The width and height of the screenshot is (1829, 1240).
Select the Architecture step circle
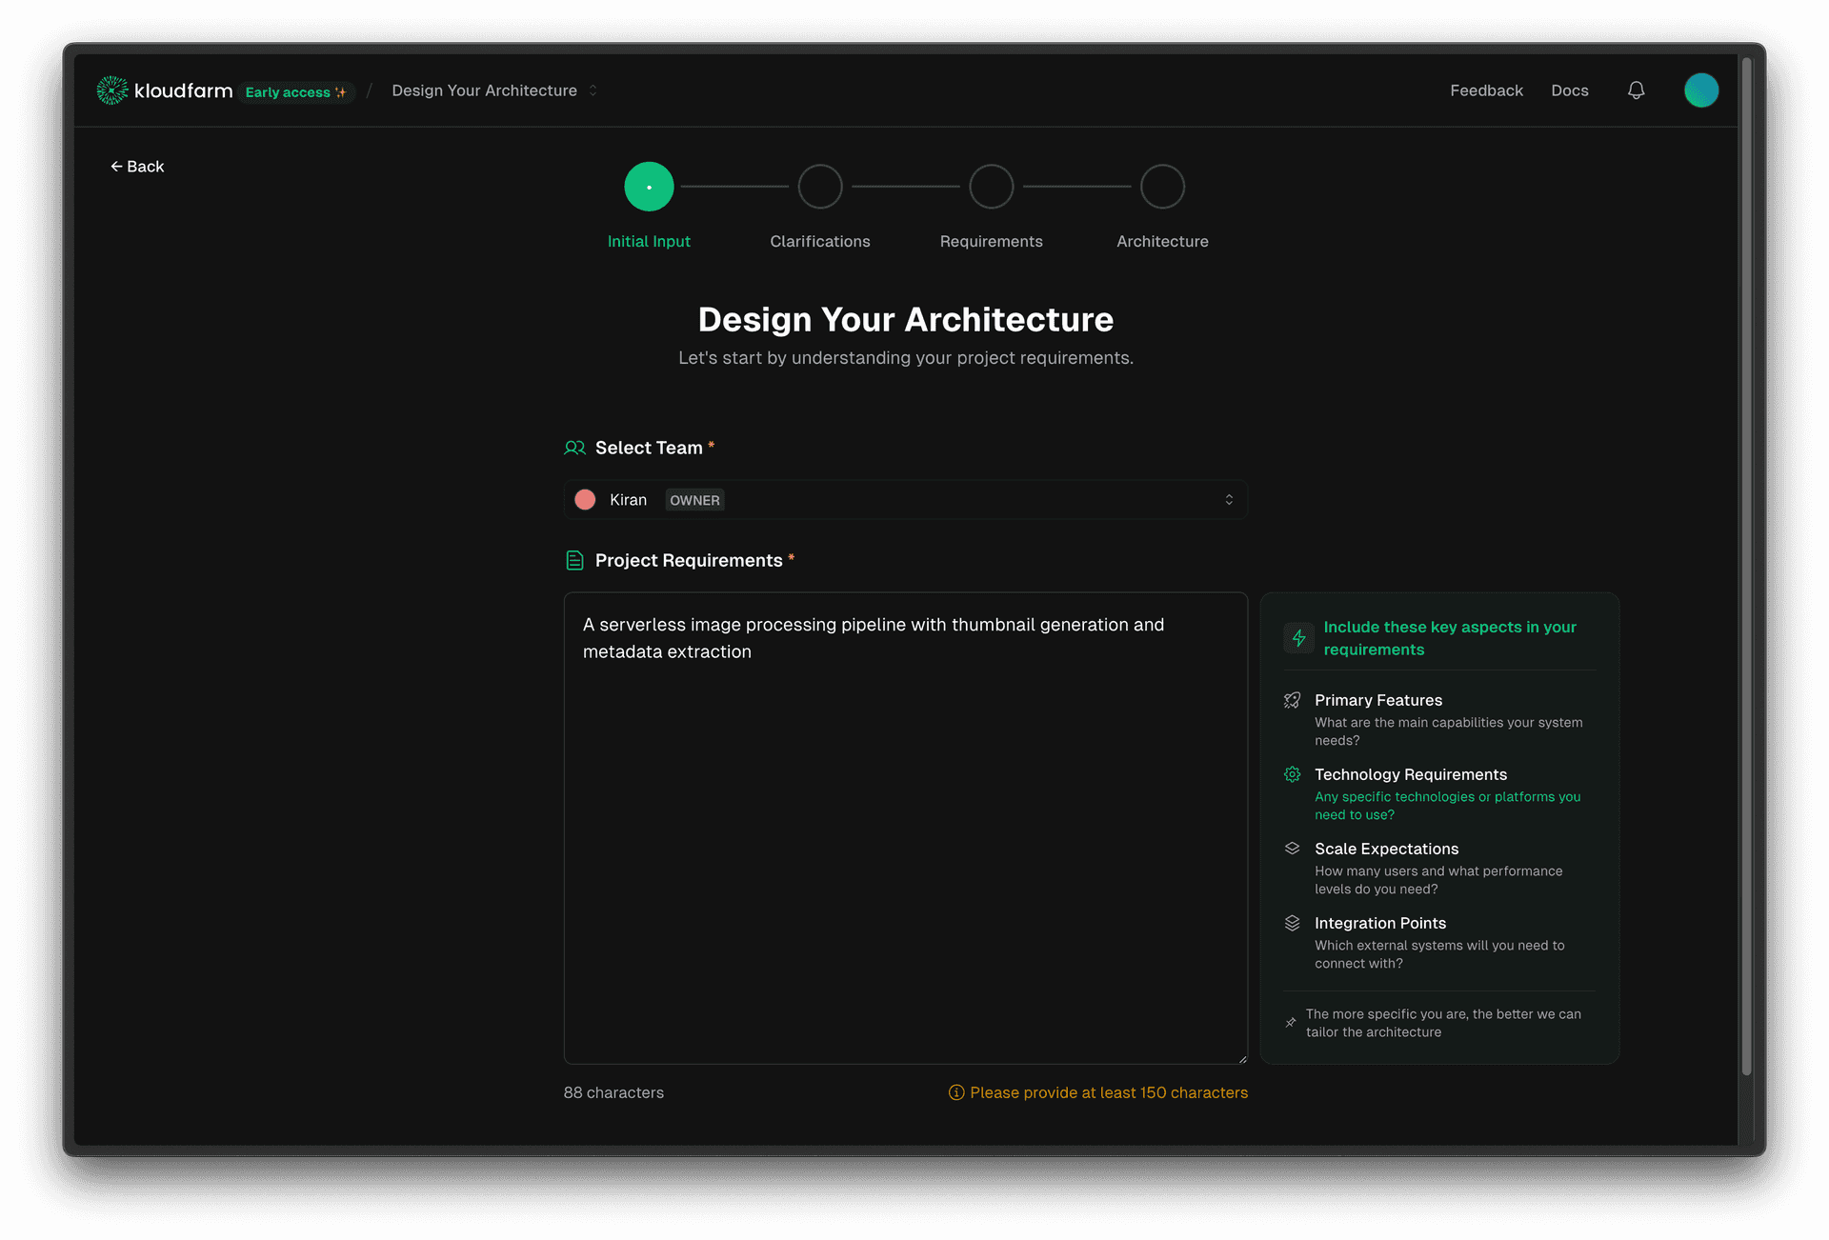pyautogui.click(x=1162, y=186)
